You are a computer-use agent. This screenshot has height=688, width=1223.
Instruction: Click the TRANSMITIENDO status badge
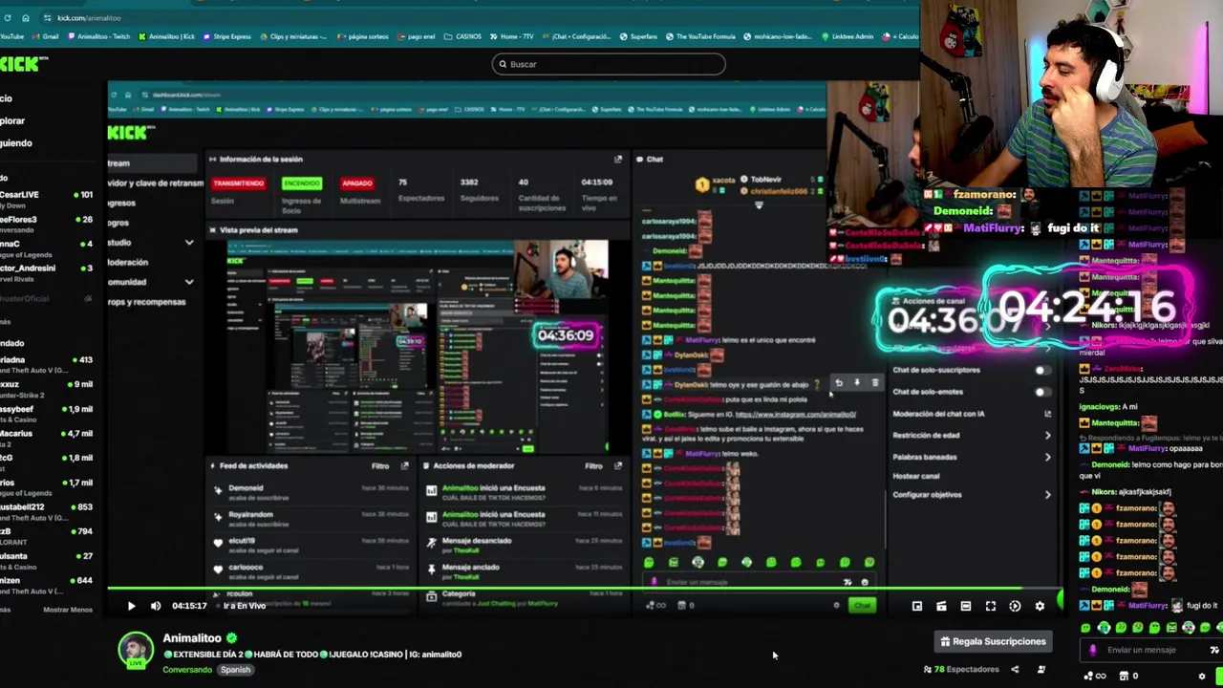pos(239,183)
